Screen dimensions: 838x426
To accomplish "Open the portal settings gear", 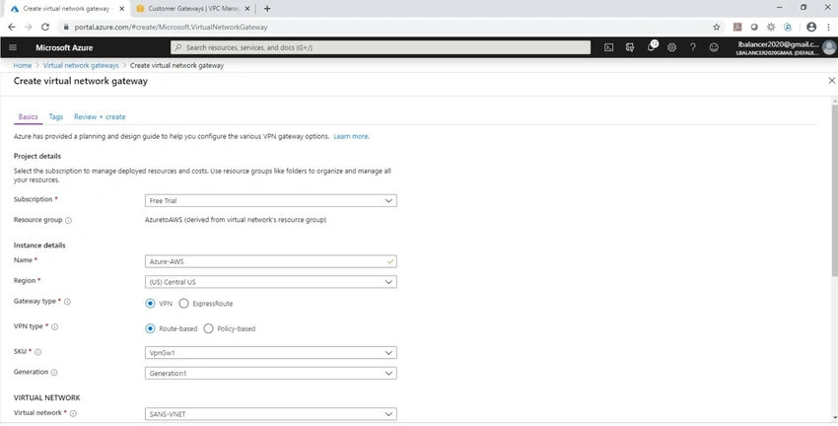I will (x=671, y=47).
